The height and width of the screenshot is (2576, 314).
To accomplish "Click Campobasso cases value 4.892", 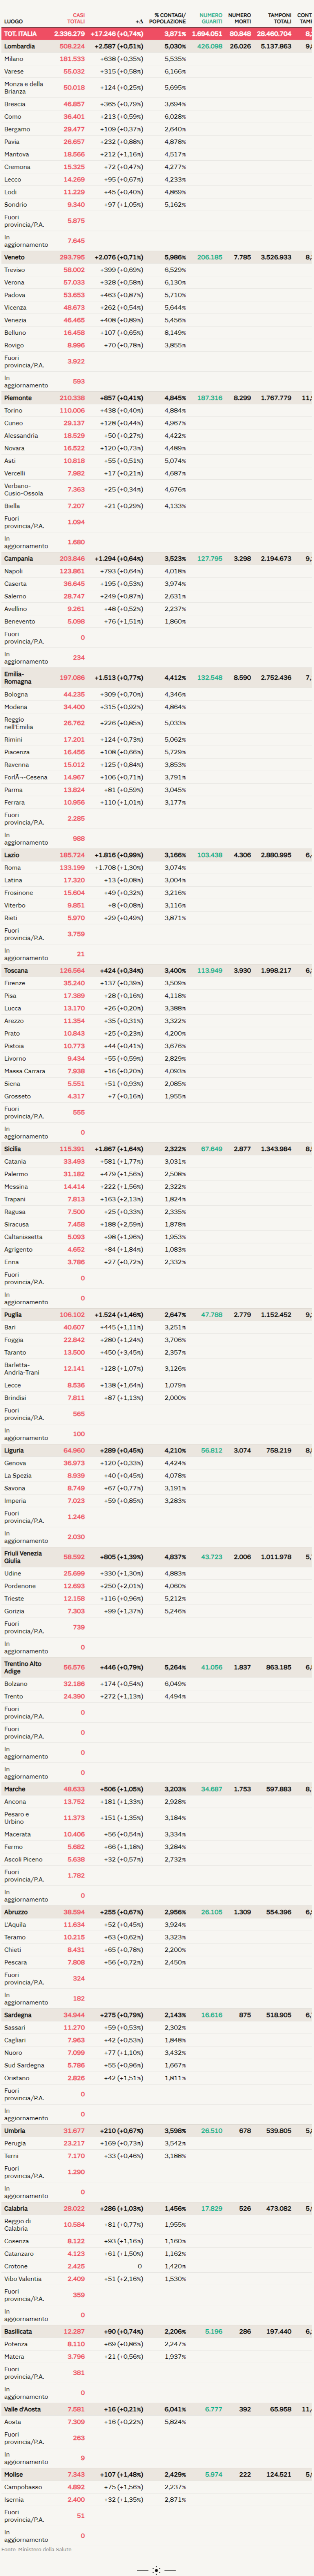I will pos(76,2487).
